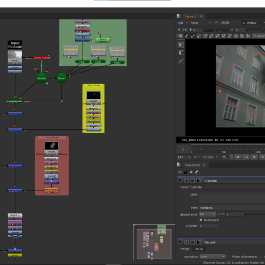265x265 pixels.
Task: Decrease f-stop with left arrow
Action: 179,30
